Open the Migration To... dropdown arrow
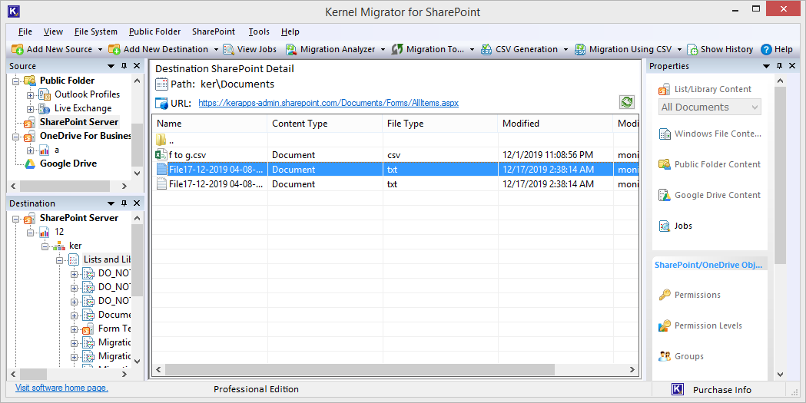Screen dimensions: 806x403 (x=472, y=50)
